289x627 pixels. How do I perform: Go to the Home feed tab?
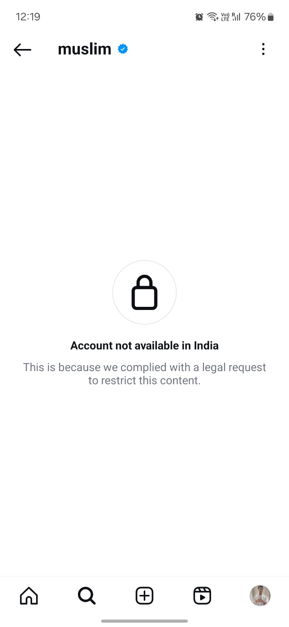[29, 596]
